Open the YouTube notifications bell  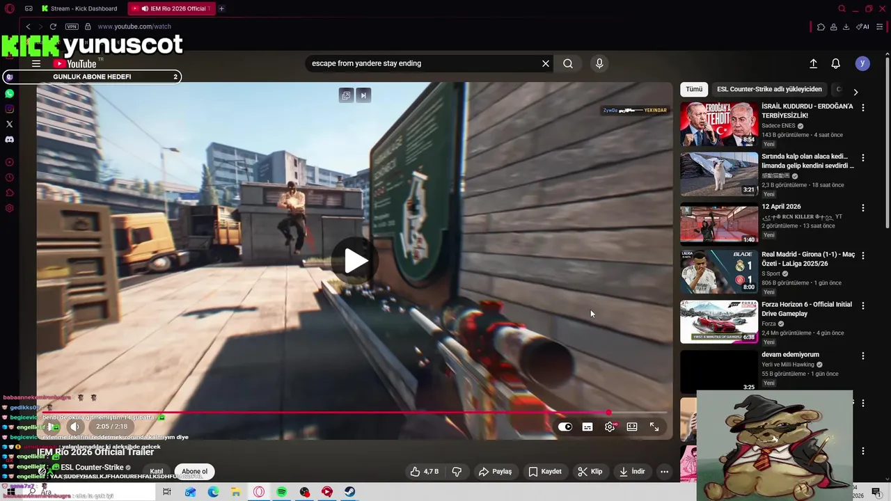pyautogui.click(x=836, y=63)
